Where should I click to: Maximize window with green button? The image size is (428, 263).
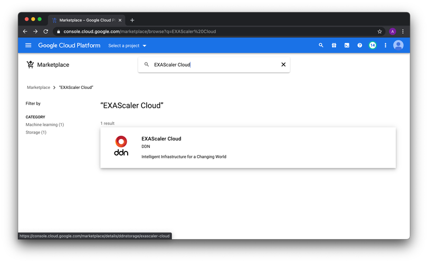coord(40,19)
